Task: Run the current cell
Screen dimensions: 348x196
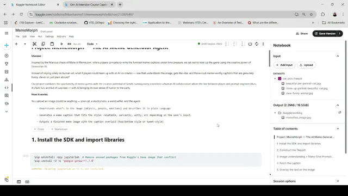Action: point(61,44)
